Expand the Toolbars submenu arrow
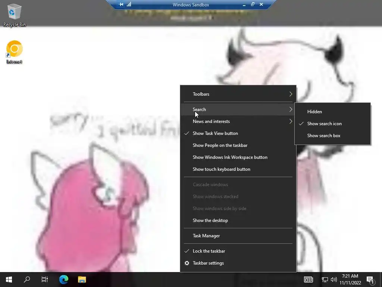The width and height of the screenshot is (382, 287). pos(291,94)
